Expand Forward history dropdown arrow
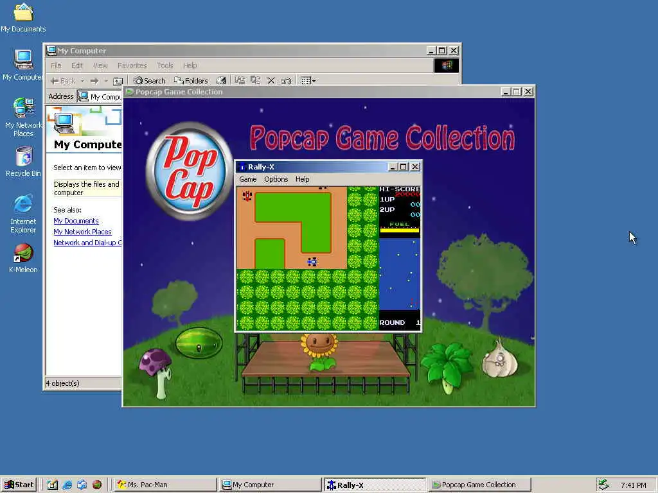658x493 pixels. click(x=106, y=80)
